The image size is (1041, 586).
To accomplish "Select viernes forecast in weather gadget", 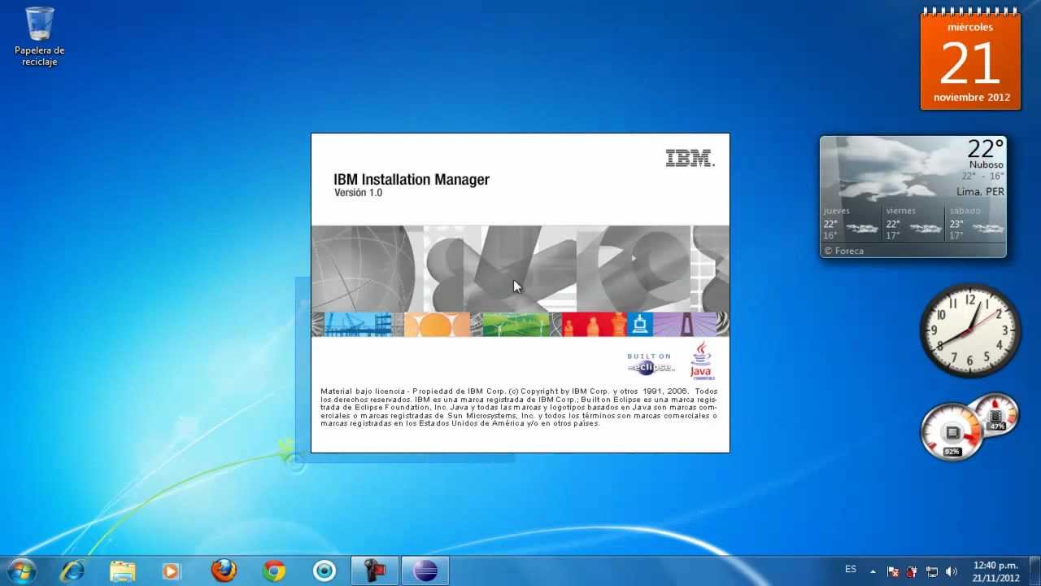I will point(914,222).
